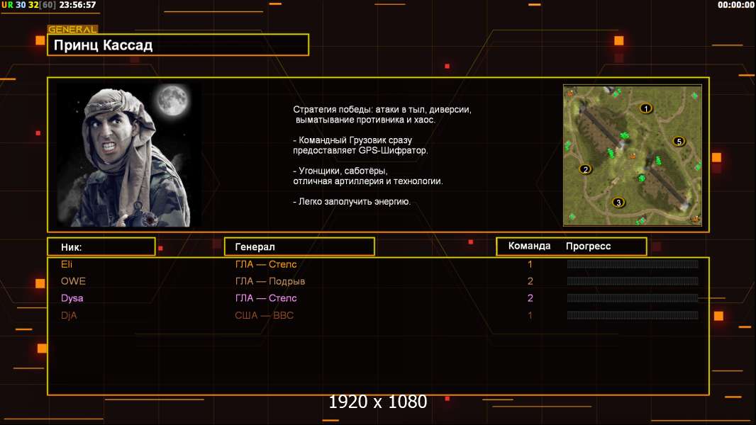Screen dimensions: 756x425
Task: Click OWE's general ГЛА — Подрыв
Action: 270,281
